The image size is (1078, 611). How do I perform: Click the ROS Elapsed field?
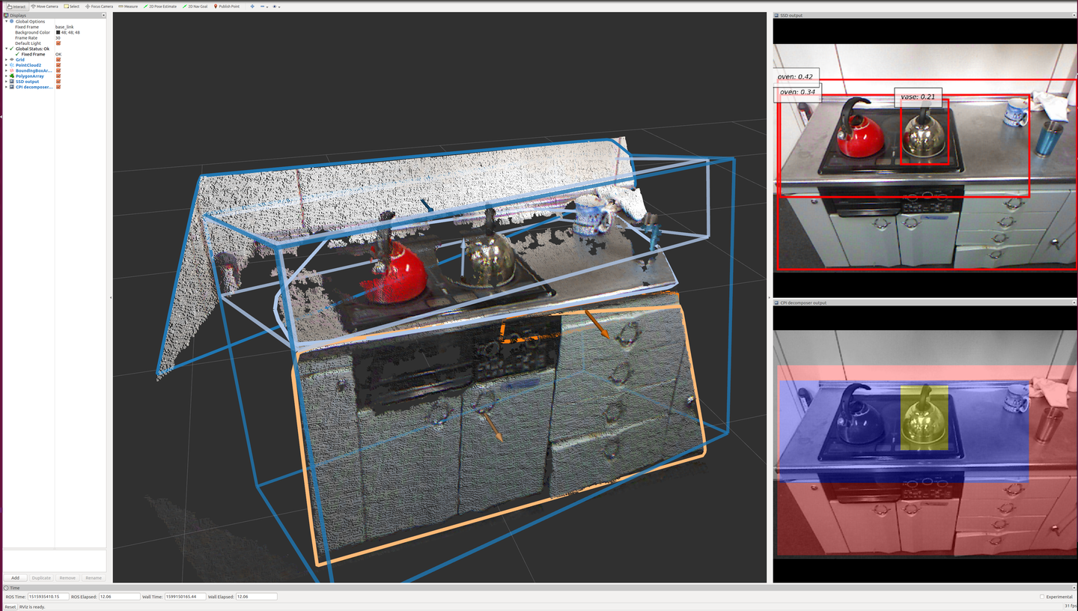point(119,597)
